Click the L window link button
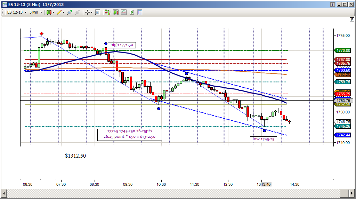 tap(333, 5)
